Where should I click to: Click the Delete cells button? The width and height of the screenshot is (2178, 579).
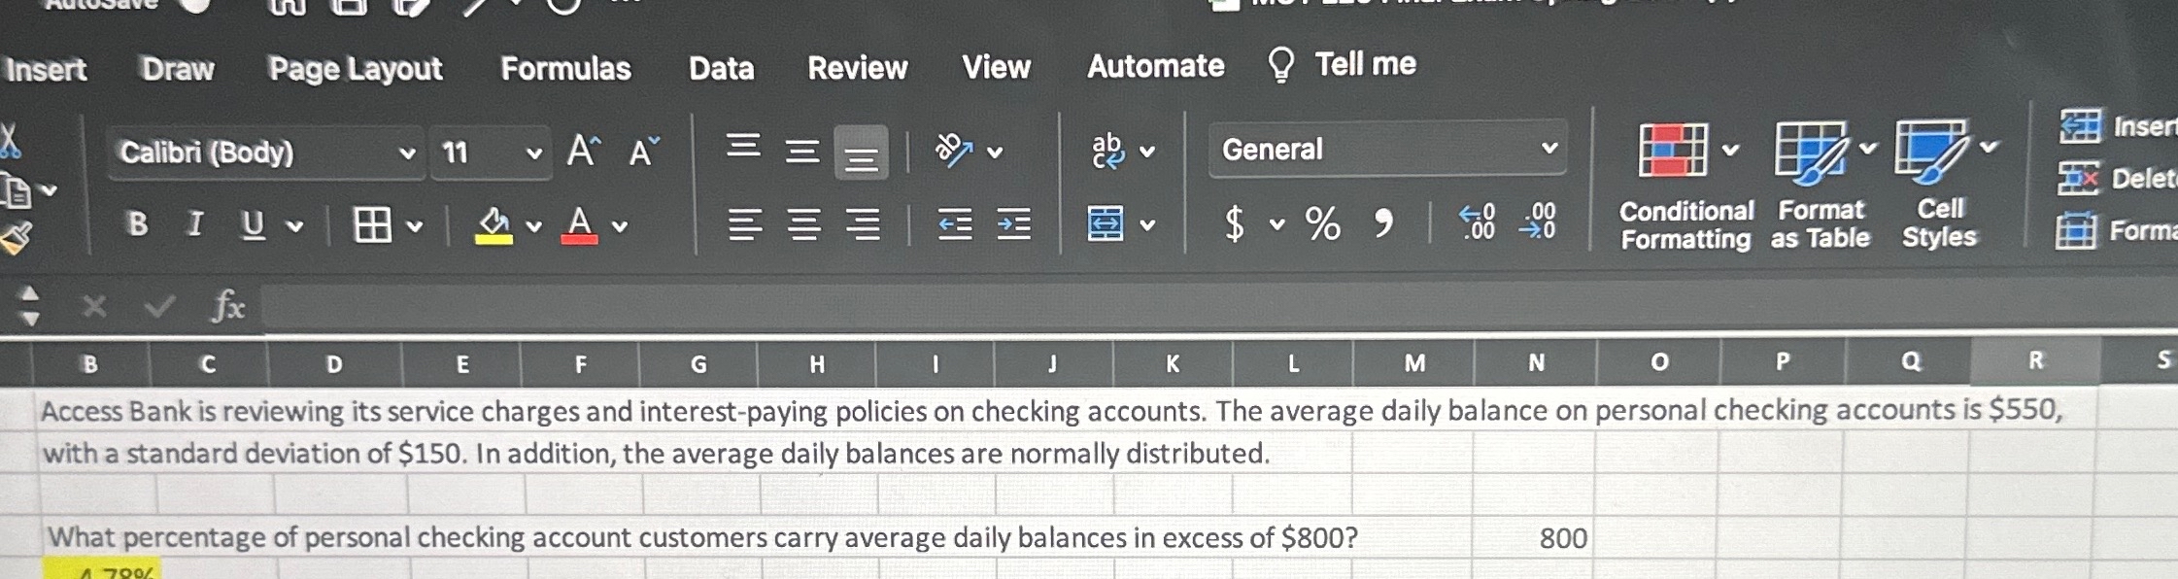(2118, 179)
